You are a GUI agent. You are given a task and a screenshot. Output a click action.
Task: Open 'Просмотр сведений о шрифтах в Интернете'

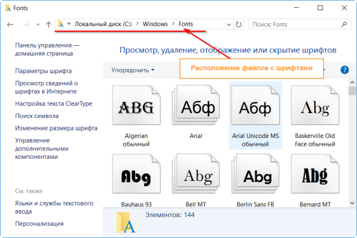click(x=46, y=87)
